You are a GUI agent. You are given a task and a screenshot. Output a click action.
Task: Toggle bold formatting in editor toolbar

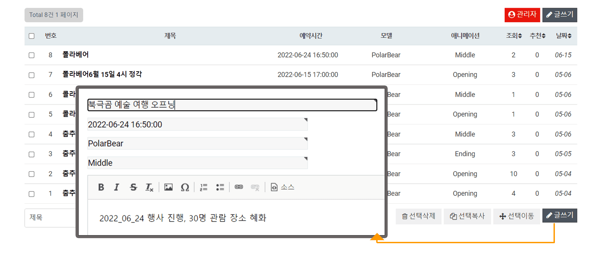tap(101, 187)
